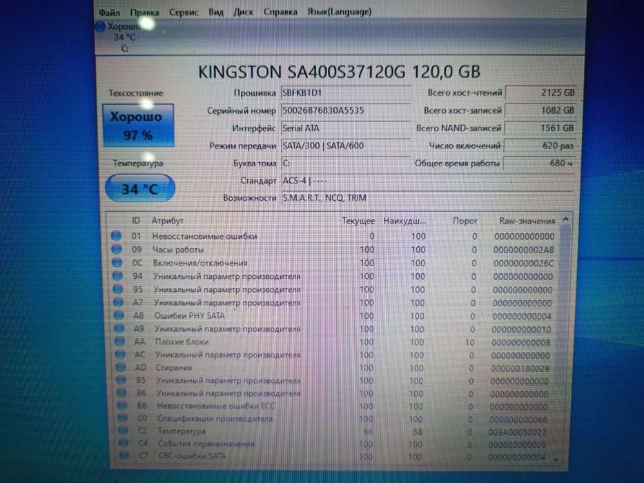This screenshot has height=483, width=644.
Task: Click status icon of row C4 События переназначения
Action: coord(124,443)
